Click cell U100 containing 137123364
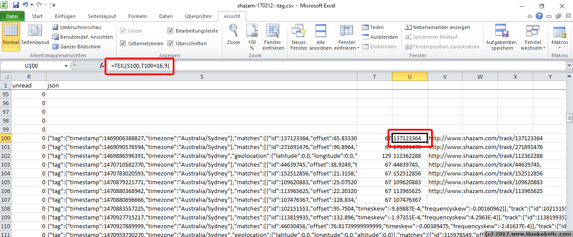Screen dimensions: 573x237 [x=410, y=138]
